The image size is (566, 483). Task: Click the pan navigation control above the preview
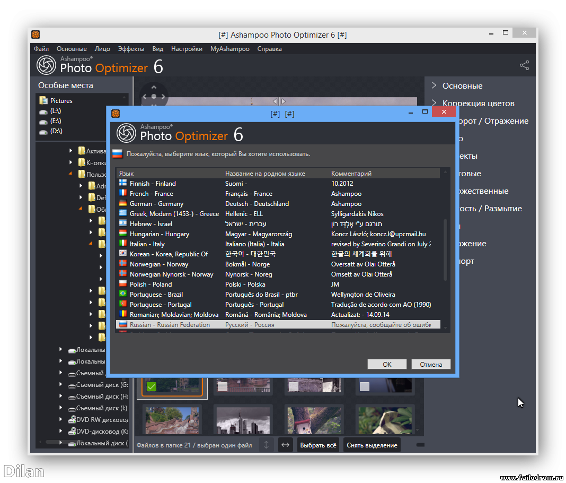coord(154,96)
